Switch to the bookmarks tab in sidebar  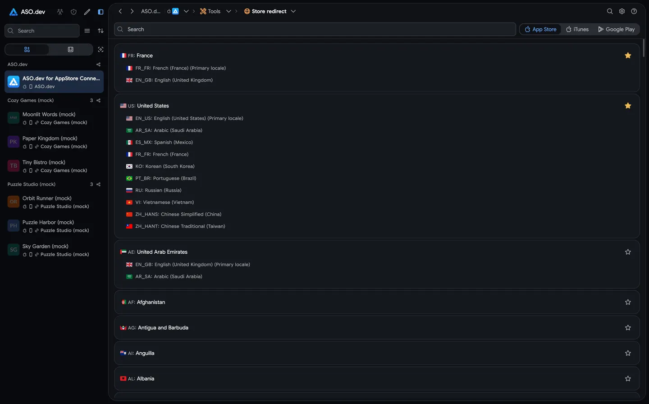click(71, 49)
